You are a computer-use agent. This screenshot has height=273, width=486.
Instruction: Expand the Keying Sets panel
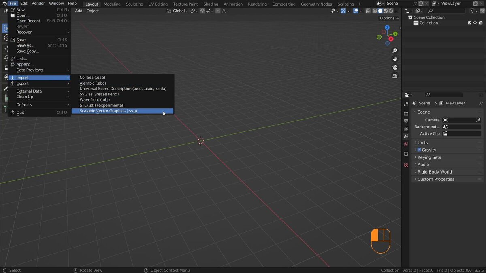(448, 157)
